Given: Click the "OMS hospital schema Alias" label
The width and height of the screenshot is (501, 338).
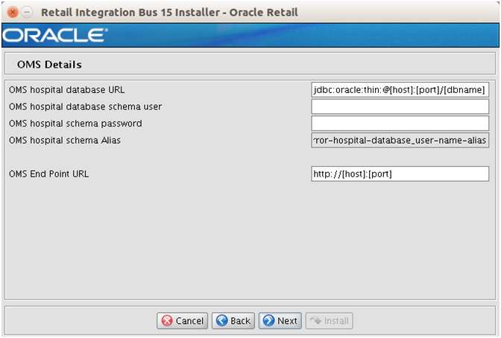Looking at the screenshot, I should (65, 140).
